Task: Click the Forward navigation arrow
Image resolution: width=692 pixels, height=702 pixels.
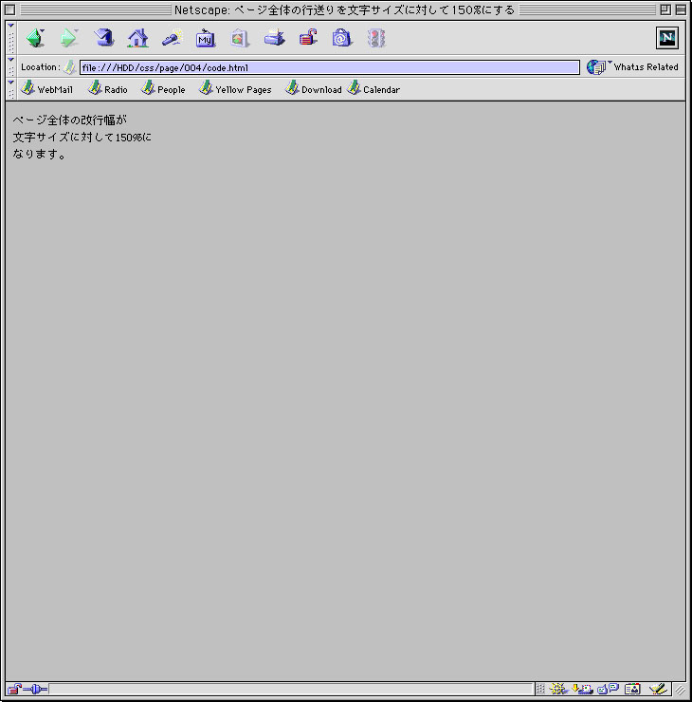Action: coord(69,38)
